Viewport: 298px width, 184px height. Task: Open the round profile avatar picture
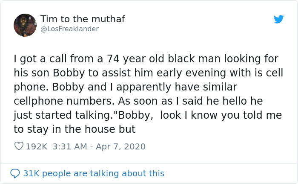click(25, 25)
